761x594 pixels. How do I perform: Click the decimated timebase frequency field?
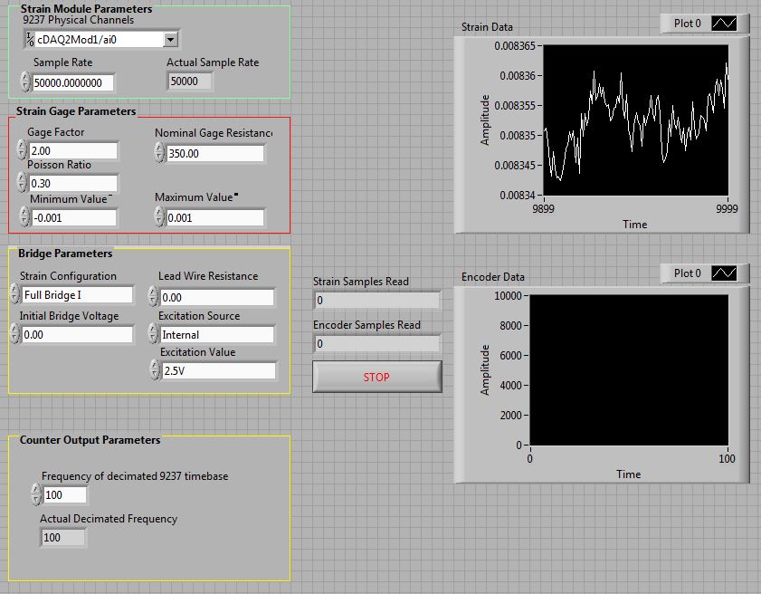(x=64, y=494)
